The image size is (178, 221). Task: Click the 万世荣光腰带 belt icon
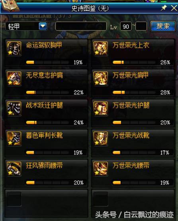[101, 169]
